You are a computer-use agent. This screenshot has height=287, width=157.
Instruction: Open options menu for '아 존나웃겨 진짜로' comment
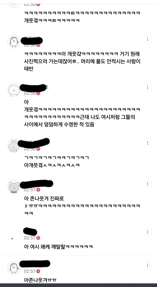pyautogui.click(x=147, y=184)
